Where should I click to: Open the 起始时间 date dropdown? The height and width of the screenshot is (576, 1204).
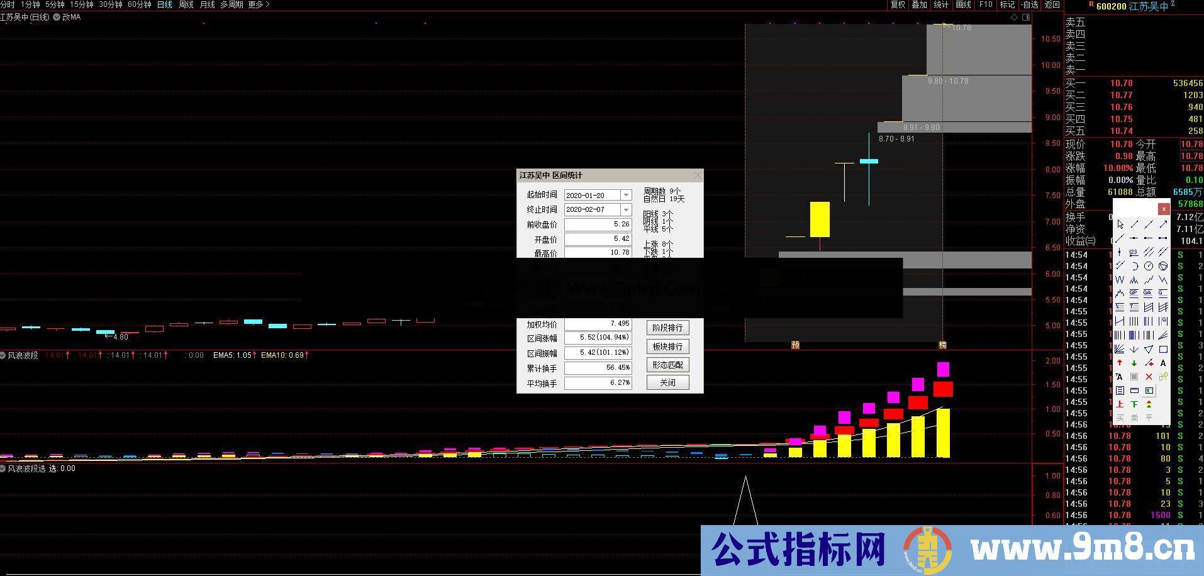pos(625,195)
